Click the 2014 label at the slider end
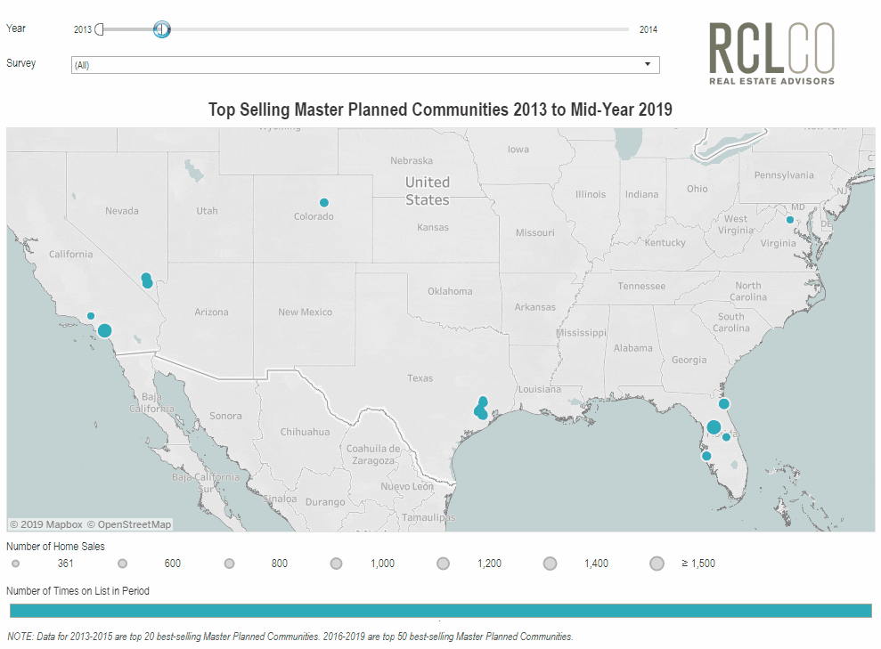The image size is (881, 649). (x=649, y=29)
